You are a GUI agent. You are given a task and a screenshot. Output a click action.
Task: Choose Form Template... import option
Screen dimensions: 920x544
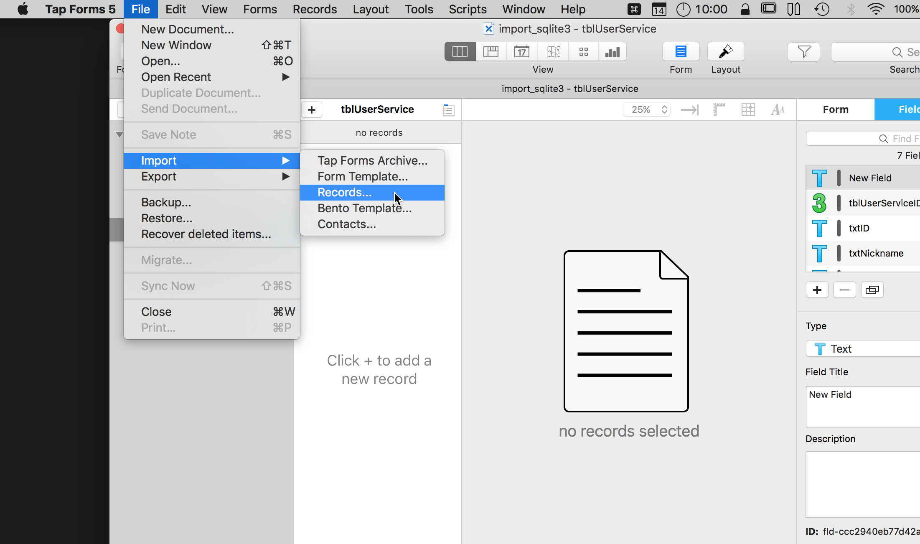(x=372, y=176)
